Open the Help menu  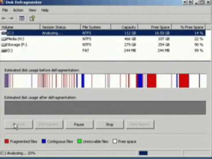(45, 10)
